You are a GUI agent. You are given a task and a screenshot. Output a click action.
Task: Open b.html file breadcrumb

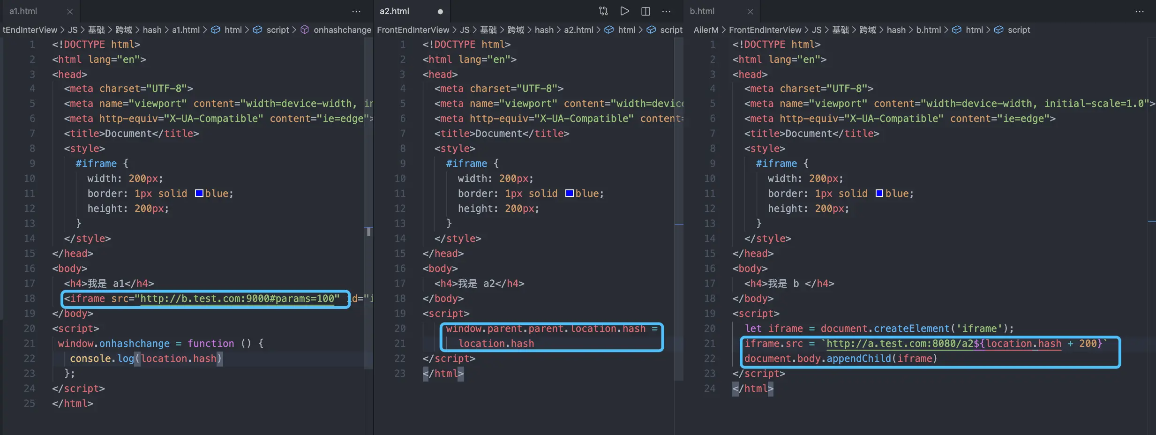tap(929, 30)
